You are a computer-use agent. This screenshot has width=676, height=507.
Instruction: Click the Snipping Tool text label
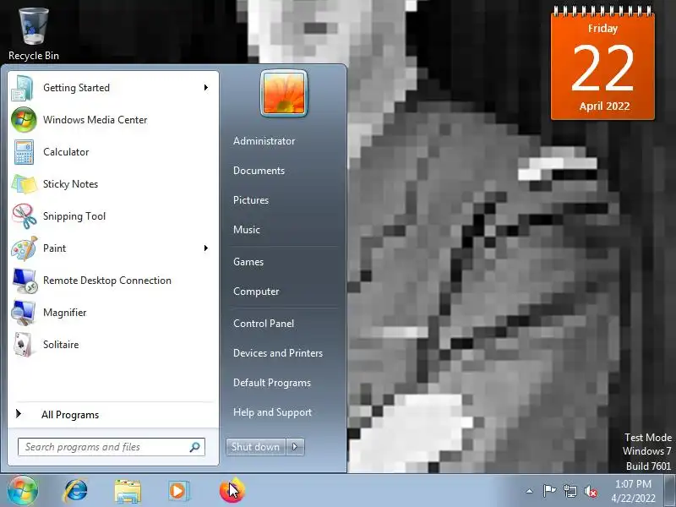(74, 216)
